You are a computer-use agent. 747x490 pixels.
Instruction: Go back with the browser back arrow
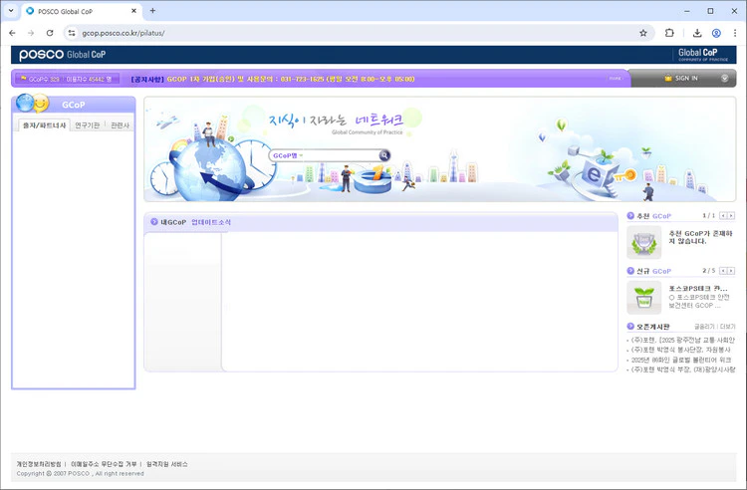click(12, 33)
